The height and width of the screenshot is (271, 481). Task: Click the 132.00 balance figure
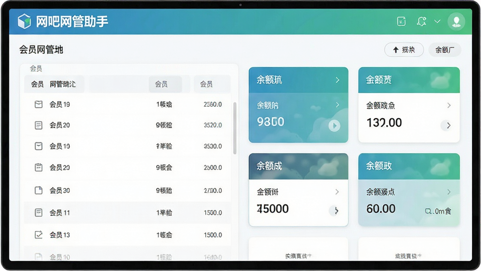(x=384, y=123)
